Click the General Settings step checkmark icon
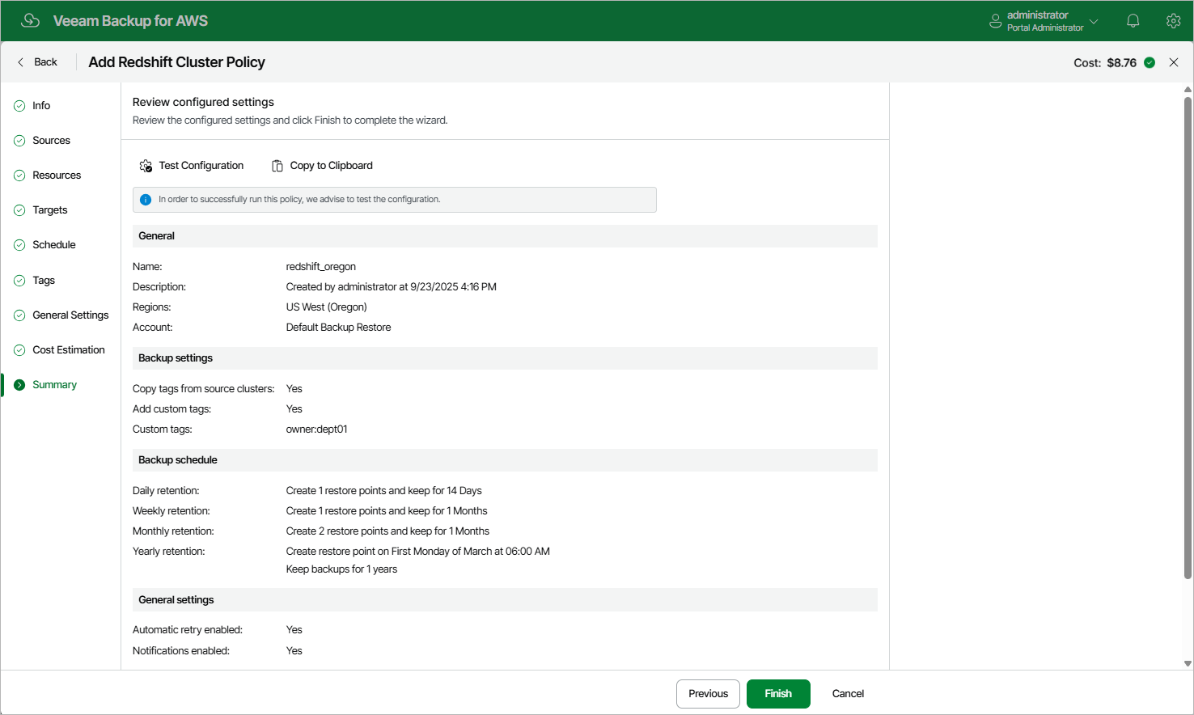Image resolution: width=1194 pixels, height=715 pixels. pyautogui.click(x=19, y=315)
